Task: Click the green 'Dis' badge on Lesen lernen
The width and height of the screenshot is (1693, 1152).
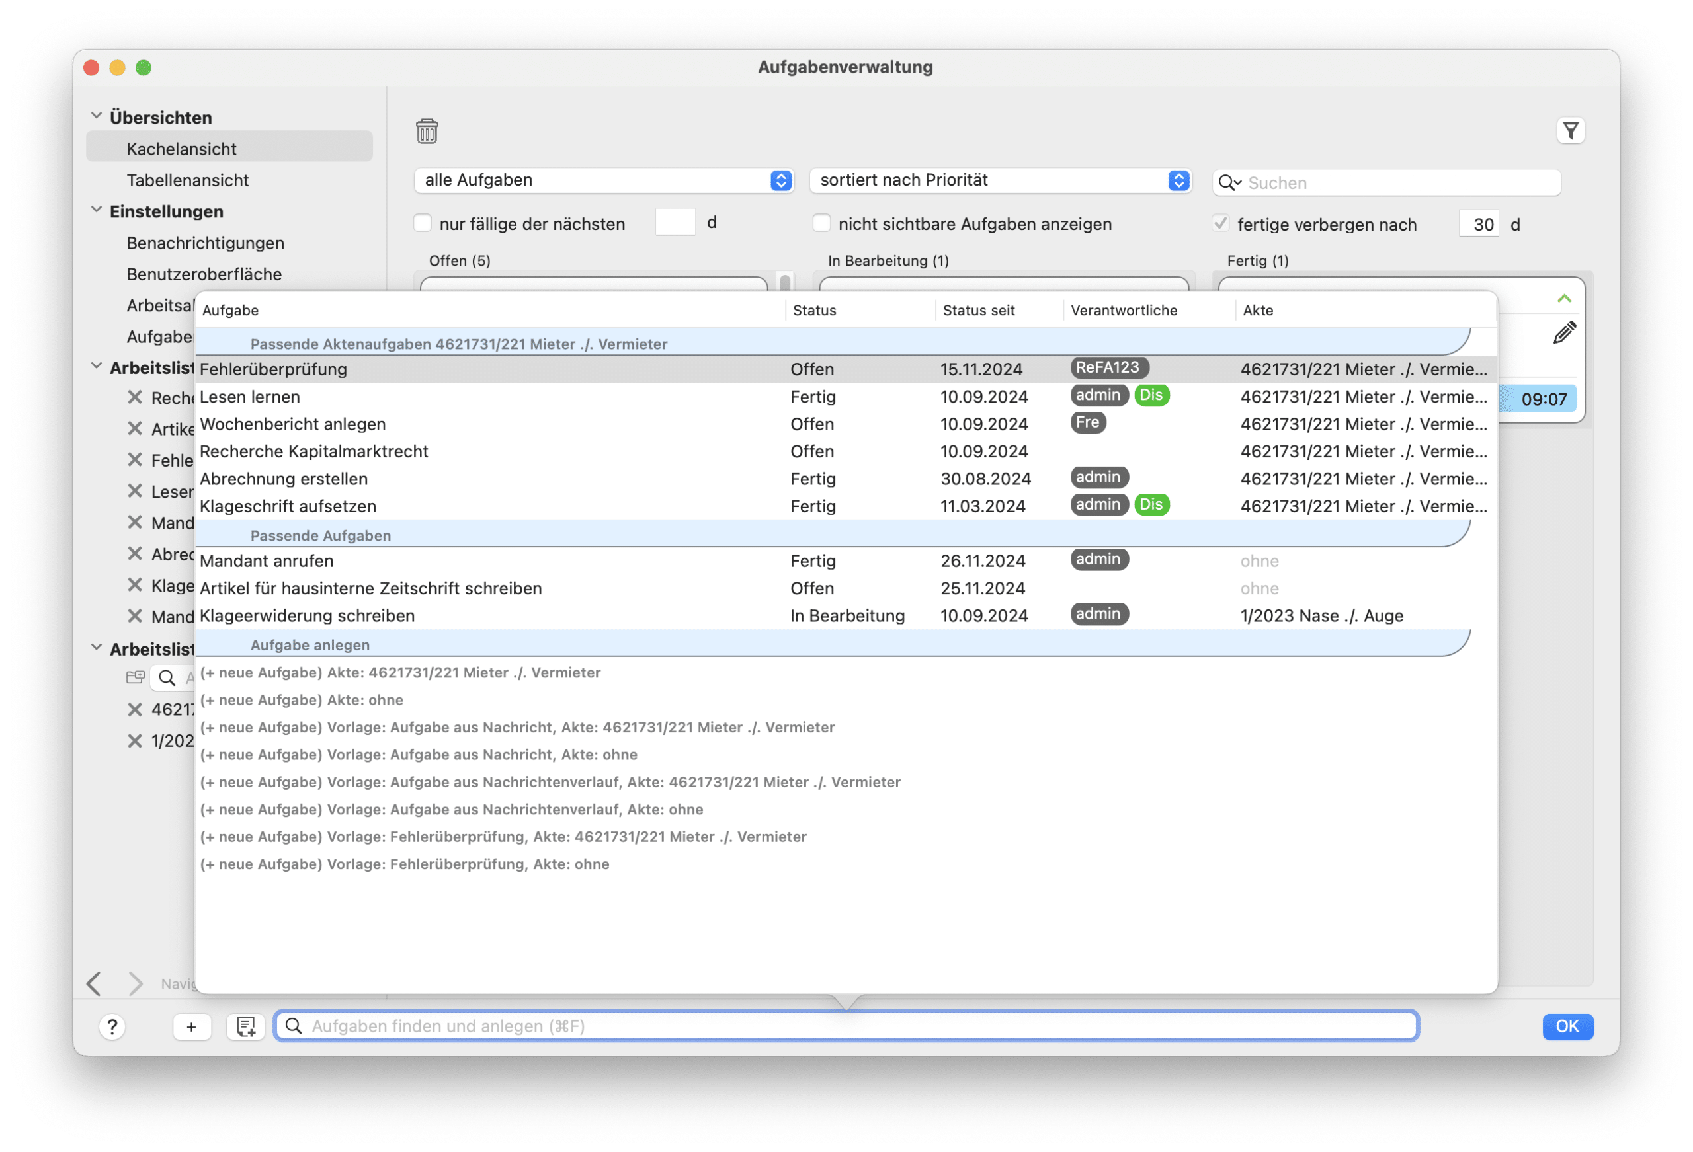Action: 1151,395
